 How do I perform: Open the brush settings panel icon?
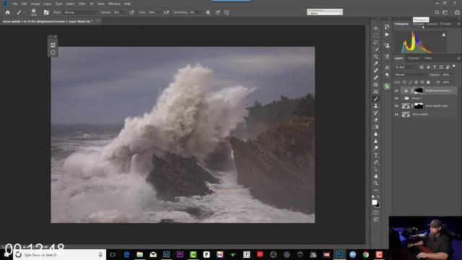pyautogui.click(x=46, y=12)
